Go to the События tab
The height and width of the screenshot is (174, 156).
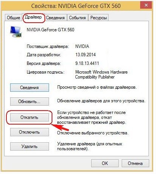point(77,18)
